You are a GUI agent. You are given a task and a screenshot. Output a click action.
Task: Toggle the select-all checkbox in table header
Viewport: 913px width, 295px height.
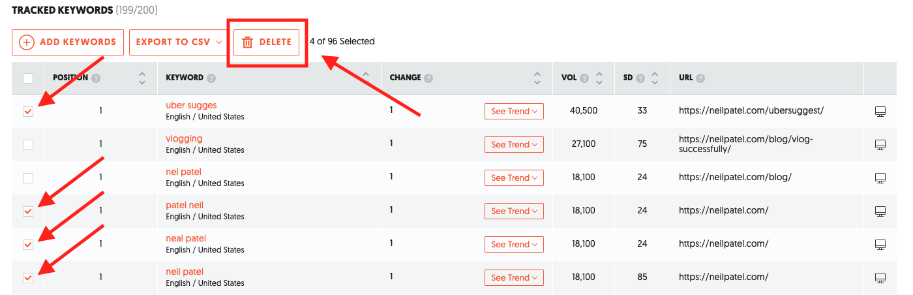click(x=28, y=78)
